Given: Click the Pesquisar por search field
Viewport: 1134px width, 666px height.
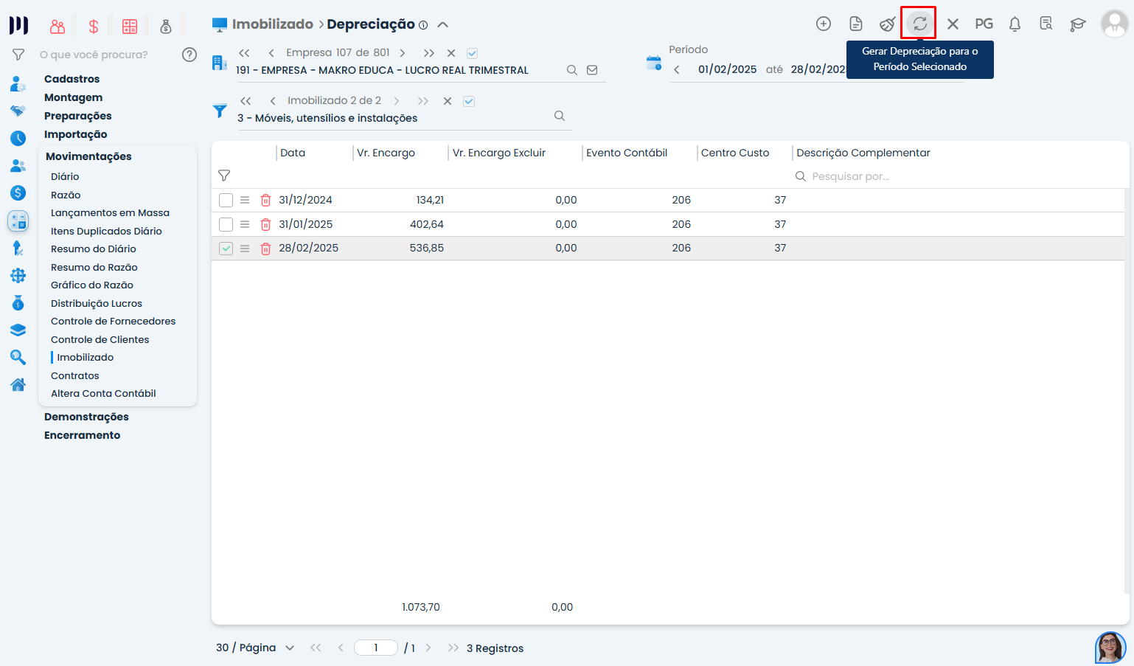Looking at the screenshot, I should click(851, 176).
